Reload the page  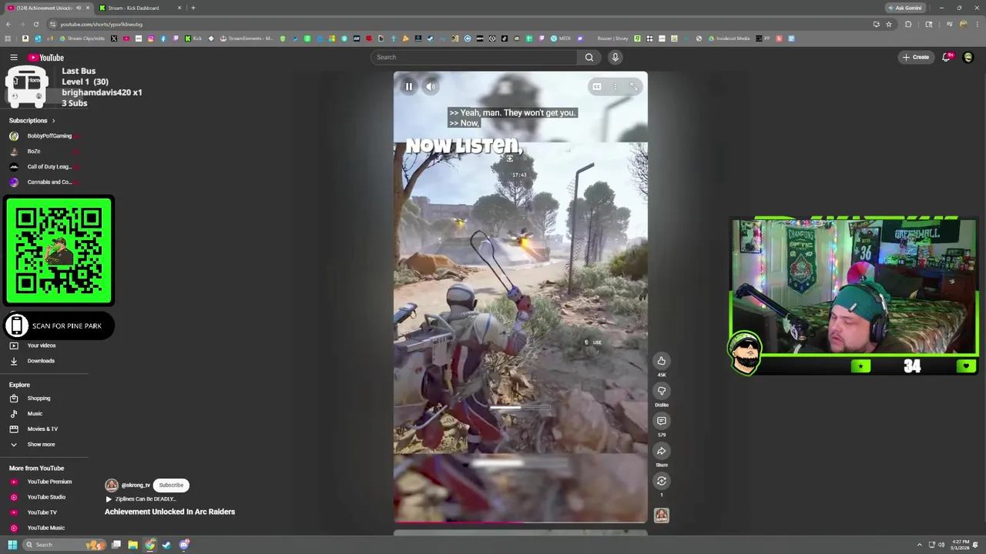pos(35,25)
